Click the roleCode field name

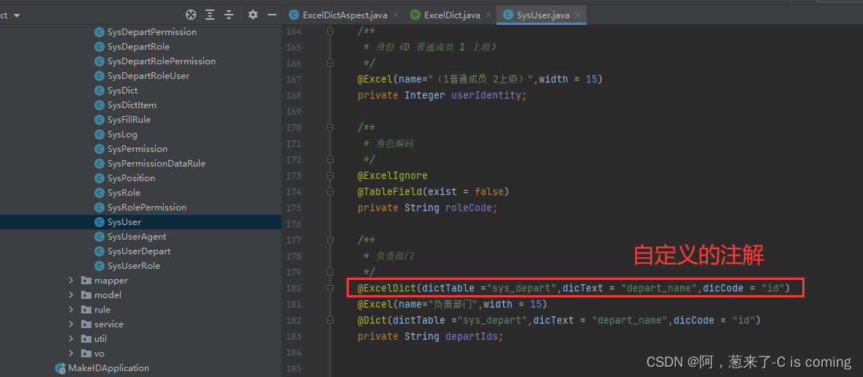tap(468, 207)
